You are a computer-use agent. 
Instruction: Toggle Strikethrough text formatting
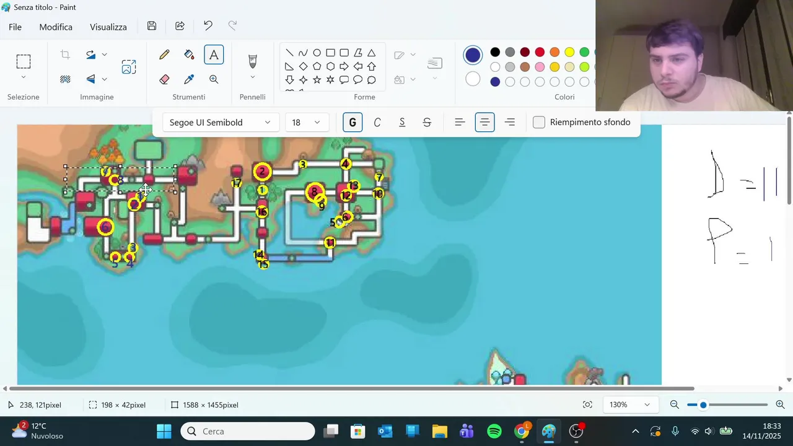[x=427, y=122]
